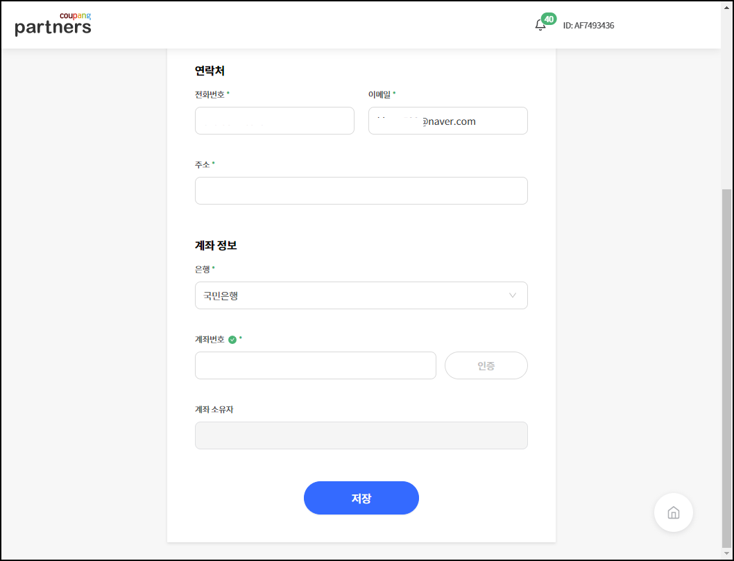Click the 저장 save button
734x561 pixels.
click(x=361, y=498)
